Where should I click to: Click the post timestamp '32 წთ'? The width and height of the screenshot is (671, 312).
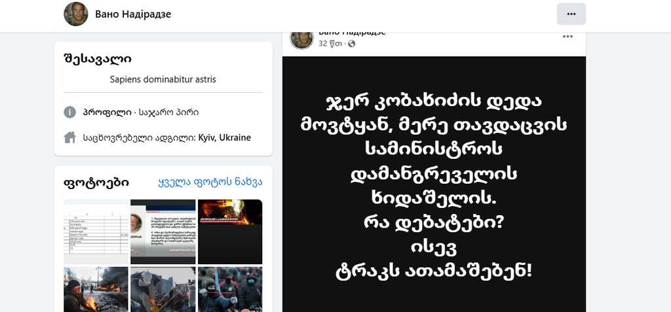[x=331, y=44]
